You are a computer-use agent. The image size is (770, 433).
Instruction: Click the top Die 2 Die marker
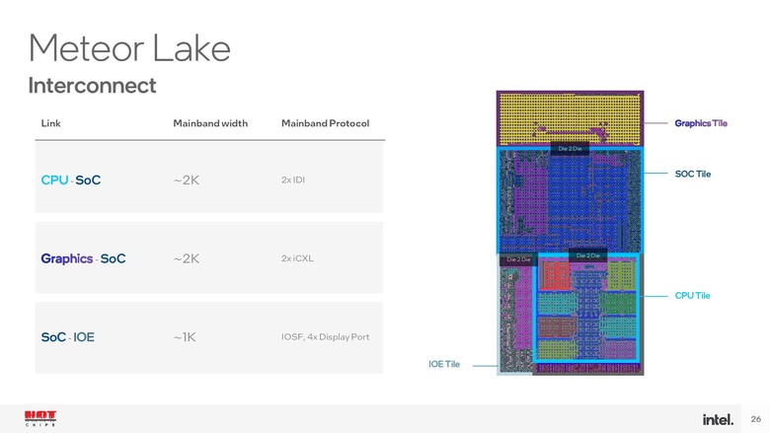pyautogui.click(x=570, y=149)
